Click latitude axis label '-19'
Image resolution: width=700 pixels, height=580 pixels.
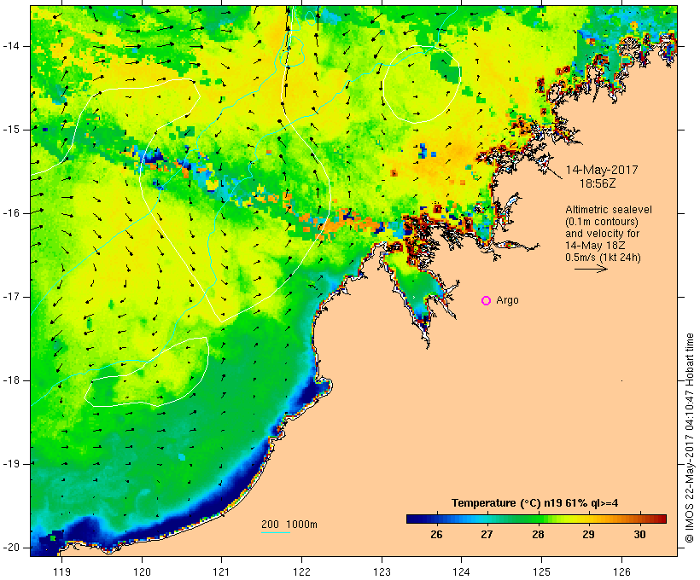(x=11, y=464)
